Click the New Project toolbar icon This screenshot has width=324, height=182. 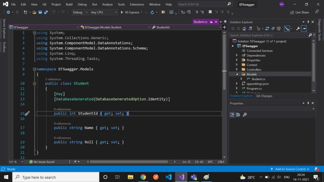[x=25, y=12]
